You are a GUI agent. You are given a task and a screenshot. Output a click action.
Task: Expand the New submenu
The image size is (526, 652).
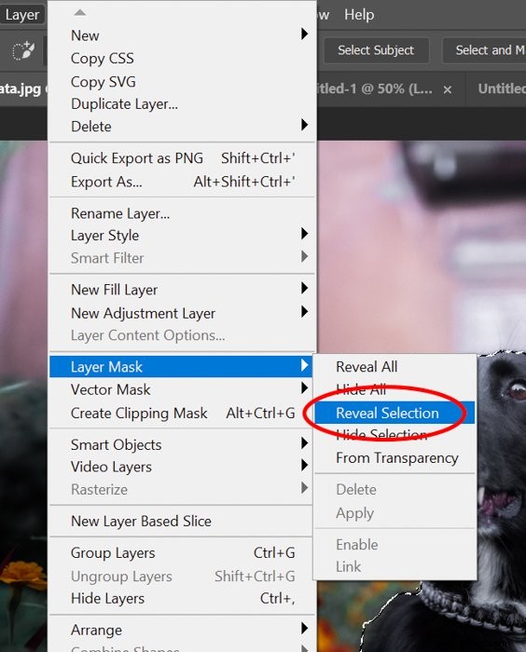click(181, 35)
